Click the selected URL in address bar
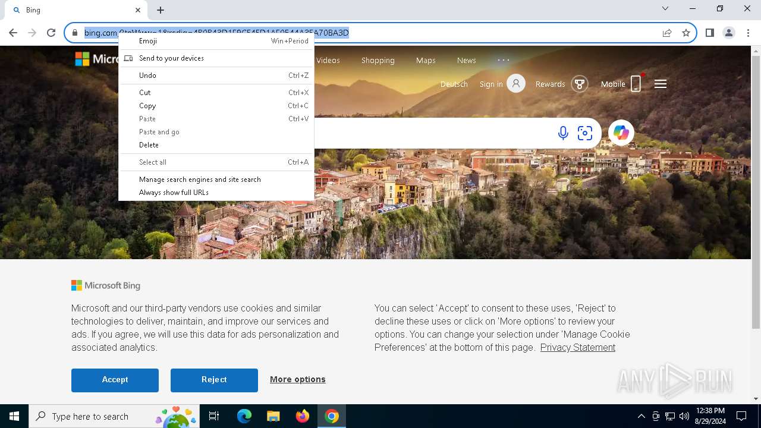This screenshot has height=428, width=761. pyautogui.click(x=216, y=33)
